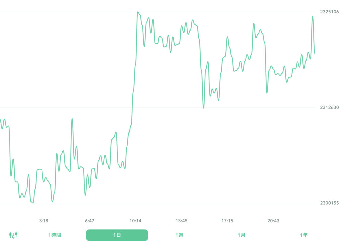
Task: Click the sharp dip touching the 2312630 gridline
Action: pos(204,108)
